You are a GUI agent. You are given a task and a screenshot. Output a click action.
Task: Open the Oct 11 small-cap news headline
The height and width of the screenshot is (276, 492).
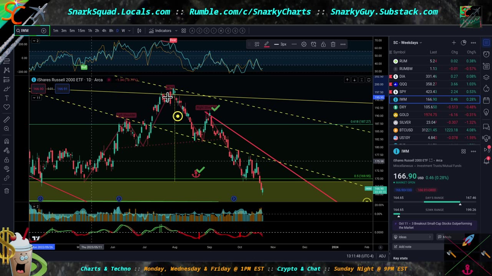pos(434,225)
